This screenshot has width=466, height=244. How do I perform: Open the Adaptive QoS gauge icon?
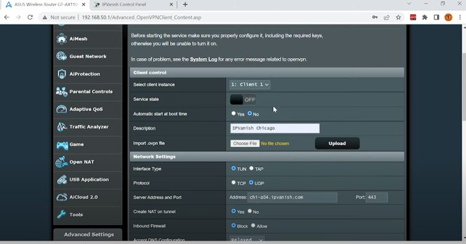(x=62, y=109)
